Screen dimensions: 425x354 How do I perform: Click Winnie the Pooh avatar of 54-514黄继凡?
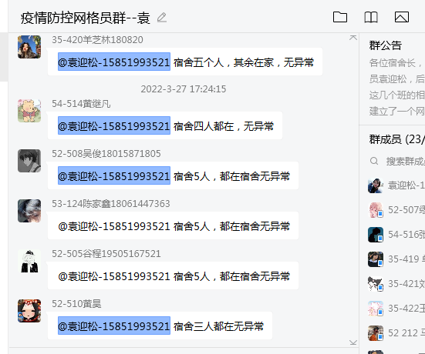tap(29, 111)
